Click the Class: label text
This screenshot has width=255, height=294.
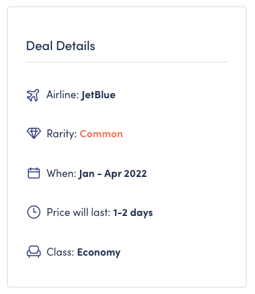point(60,252)
